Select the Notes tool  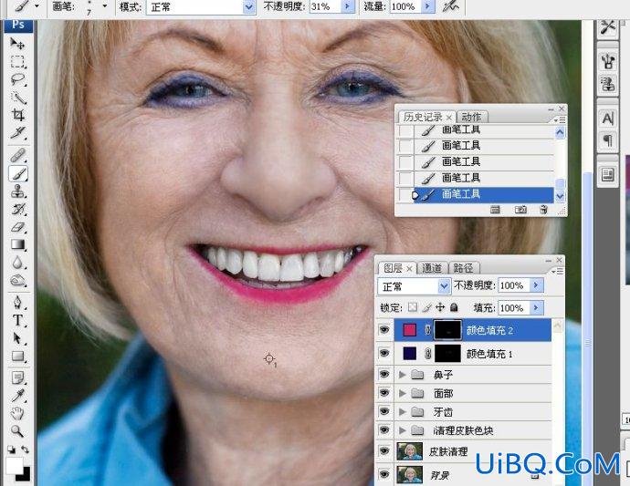click(x=17, y=377)
